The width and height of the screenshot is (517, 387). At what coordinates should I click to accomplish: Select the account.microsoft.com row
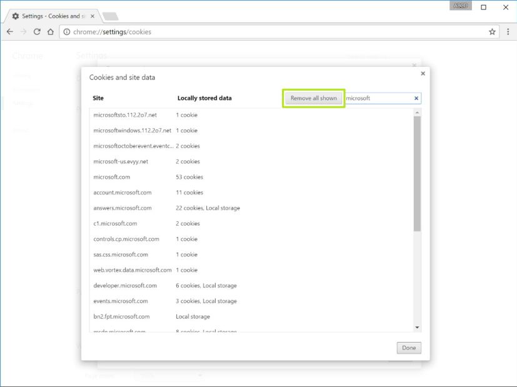pyautogui.click(x=251, y=193)
